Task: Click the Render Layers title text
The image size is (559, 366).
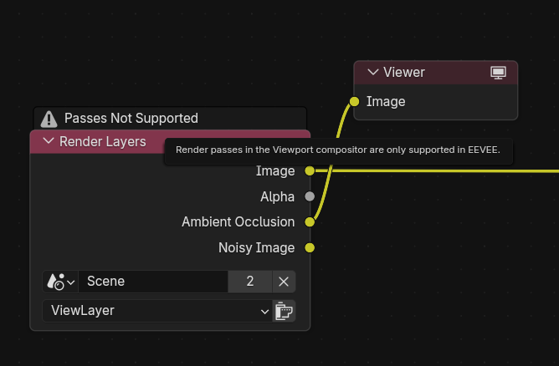Action: click(103, 142)
